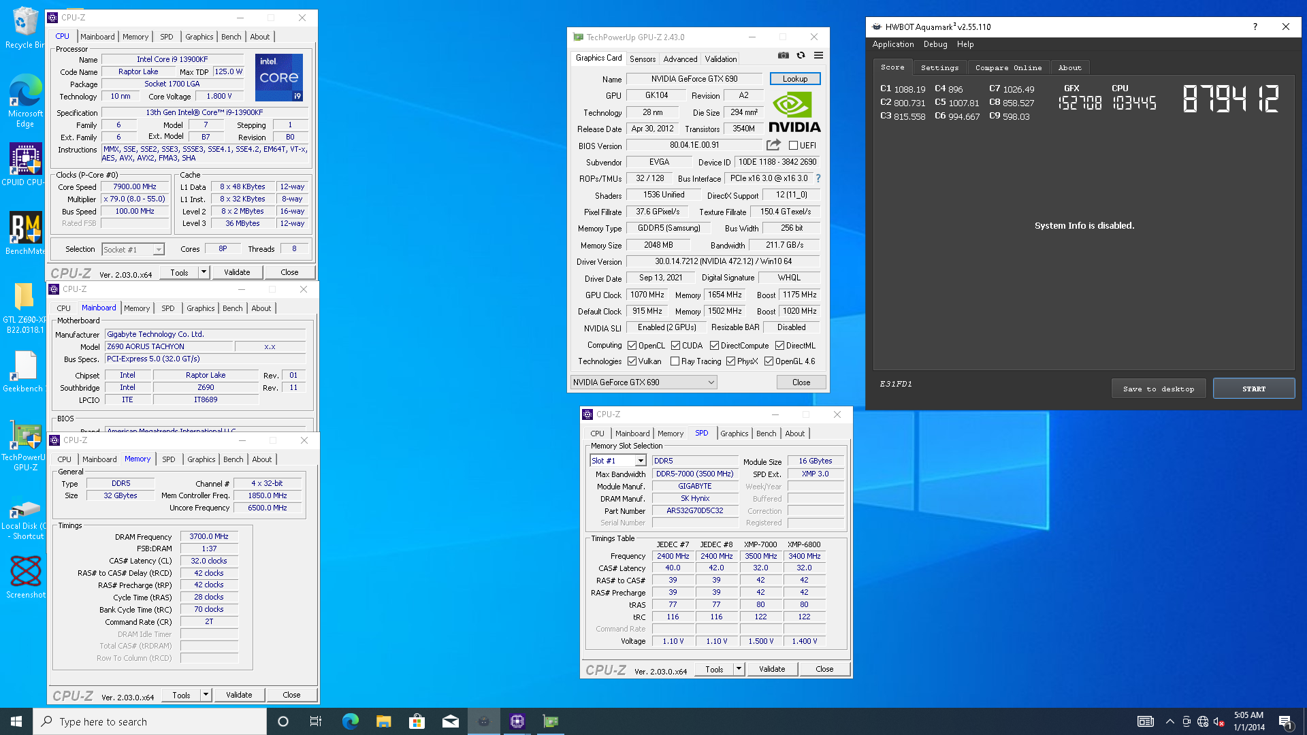Screen dimensions: 1307x735
Task: Open Local Disk shortcut on desktop
Action: click(25, 521)
